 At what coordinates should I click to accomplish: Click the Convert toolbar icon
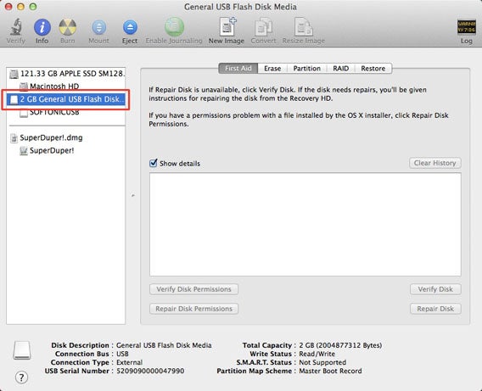pos(263,27)
